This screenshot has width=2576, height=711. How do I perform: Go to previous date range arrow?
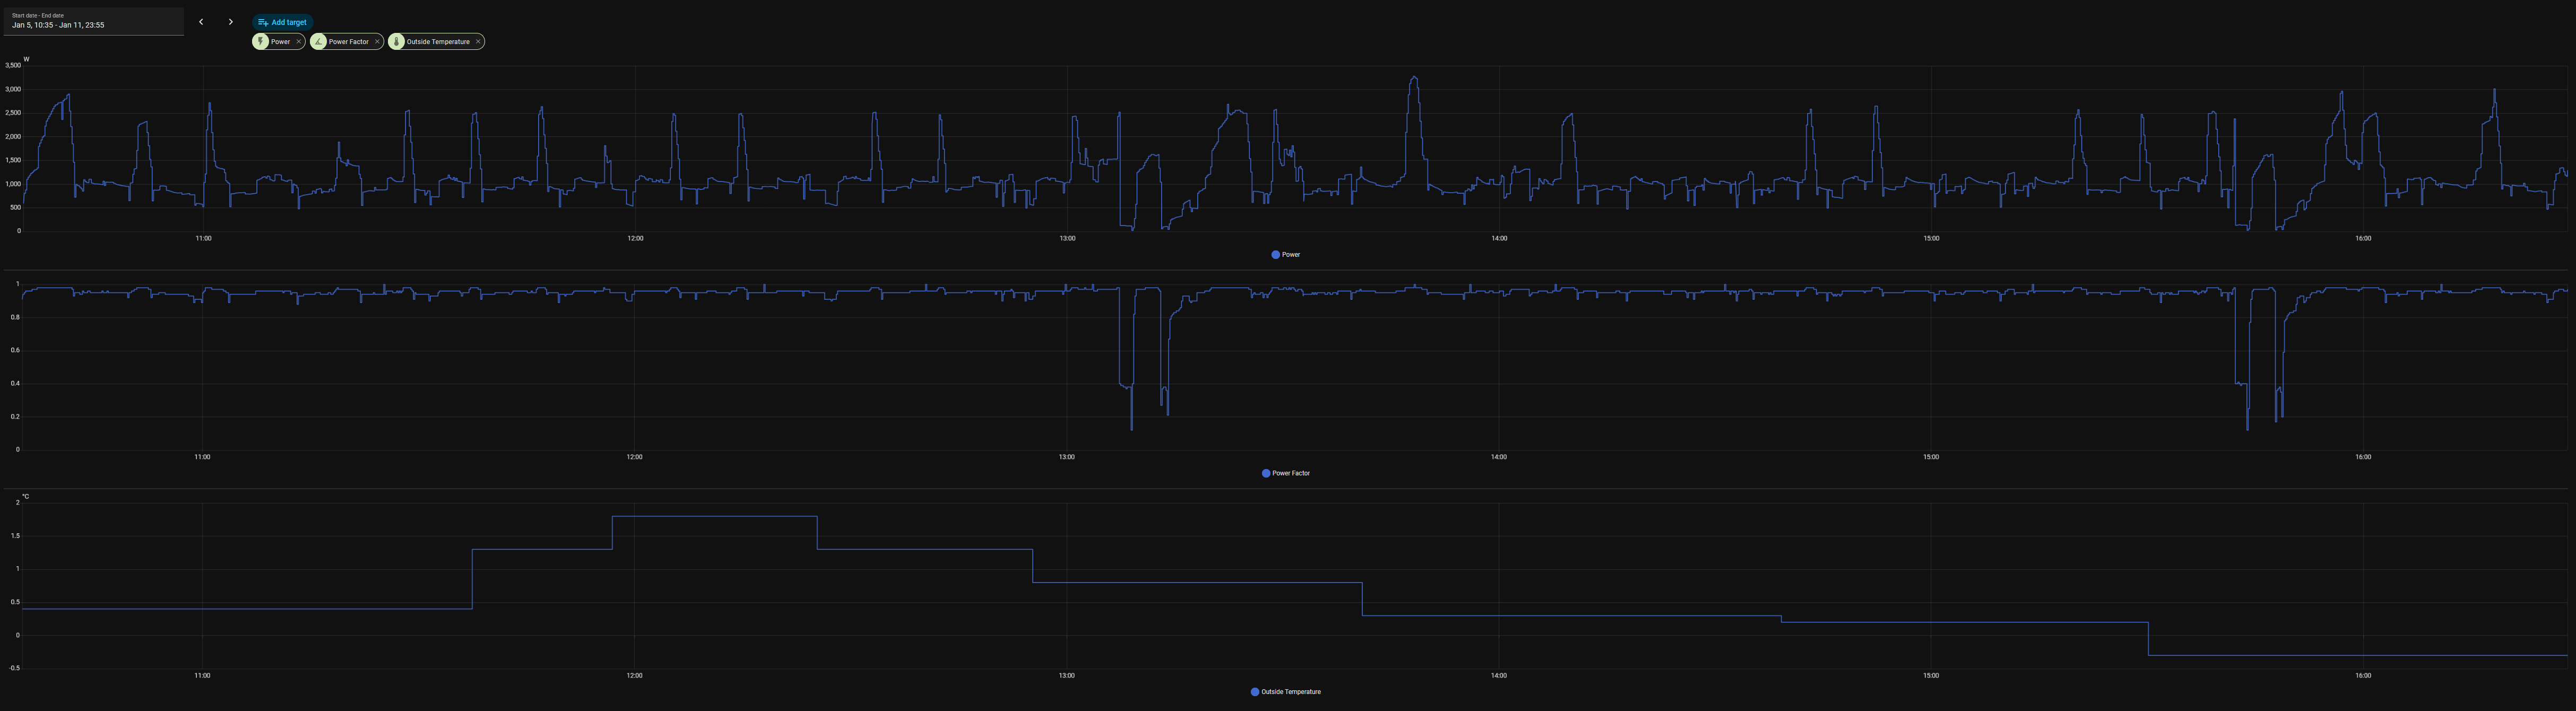point(201,22)
